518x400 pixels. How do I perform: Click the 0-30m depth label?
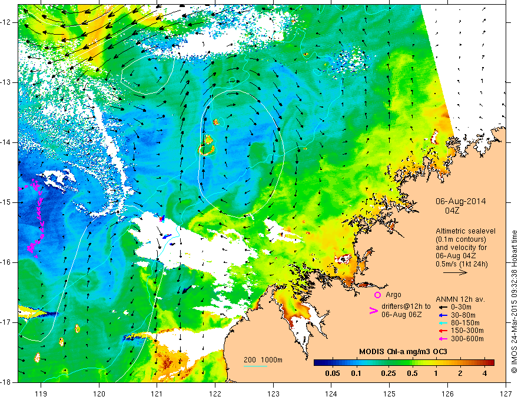tap(461, 307)
